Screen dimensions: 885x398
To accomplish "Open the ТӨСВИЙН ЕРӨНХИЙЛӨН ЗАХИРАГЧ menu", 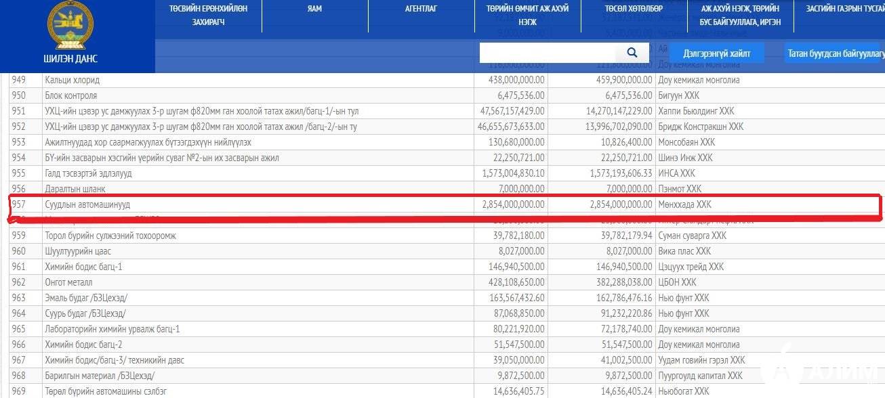I will coord(208,16).
